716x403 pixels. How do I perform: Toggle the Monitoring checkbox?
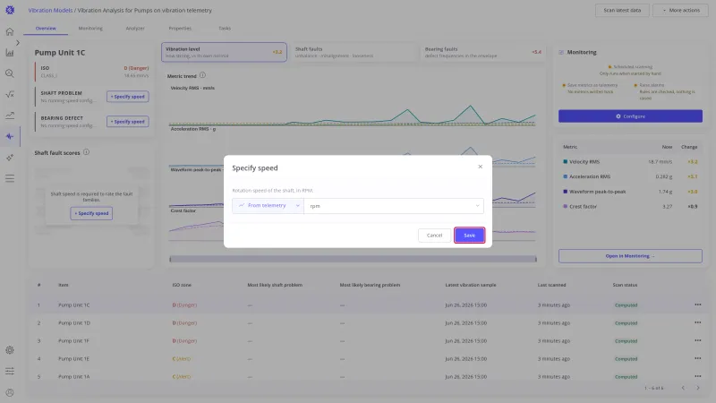tap(561, 53)
